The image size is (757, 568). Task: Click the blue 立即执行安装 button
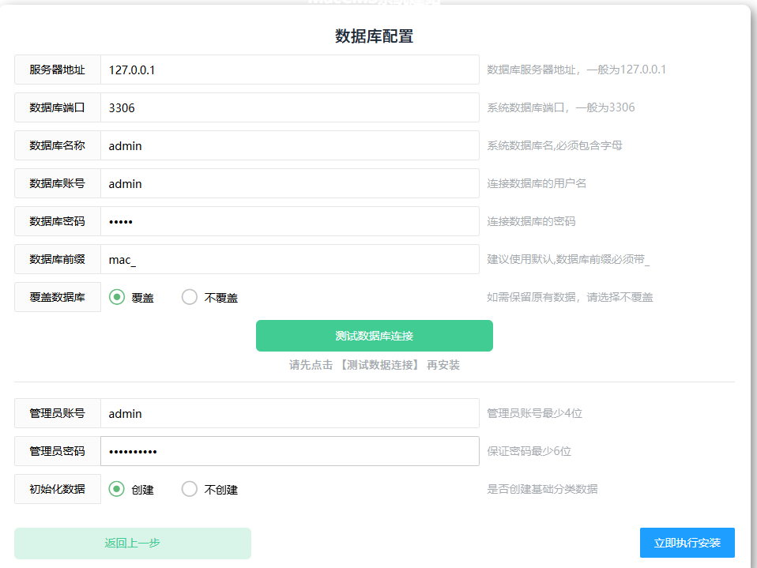point(687,544)
